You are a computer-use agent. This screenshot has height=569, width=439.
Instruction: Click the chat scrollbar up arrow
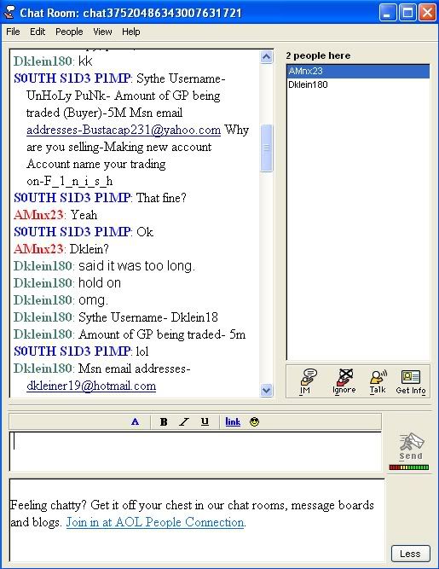coord(267,57)
